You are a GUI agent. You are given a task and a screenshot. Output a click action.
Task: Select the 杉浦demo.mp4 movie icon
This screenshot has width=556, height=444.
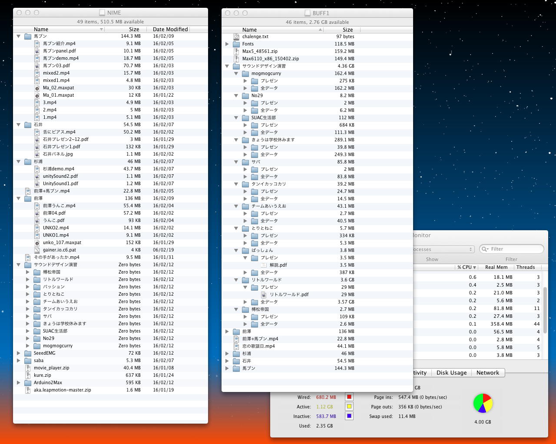[37, 169]
